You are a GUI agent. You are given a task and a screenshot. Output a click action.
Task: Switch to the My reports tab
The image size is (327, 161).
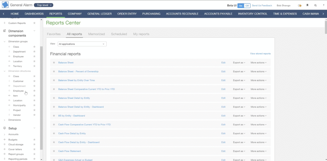[141, 34]
